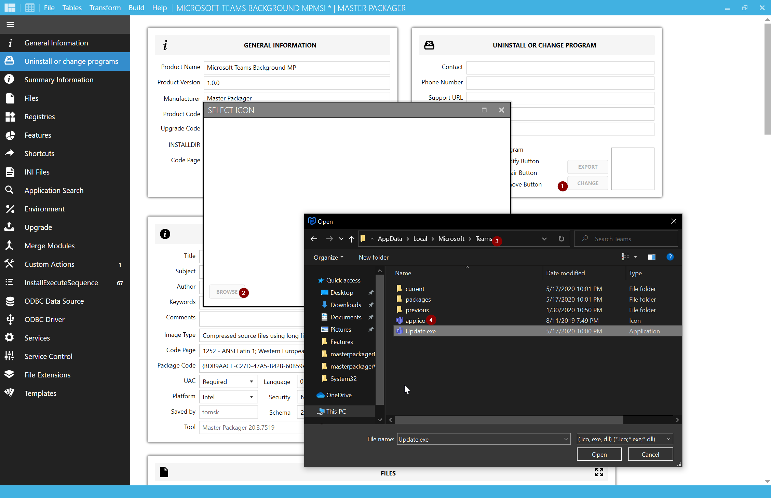Open the Help menu
The width and height of the screenshot is (771, 498).
(x=159, y=8)
